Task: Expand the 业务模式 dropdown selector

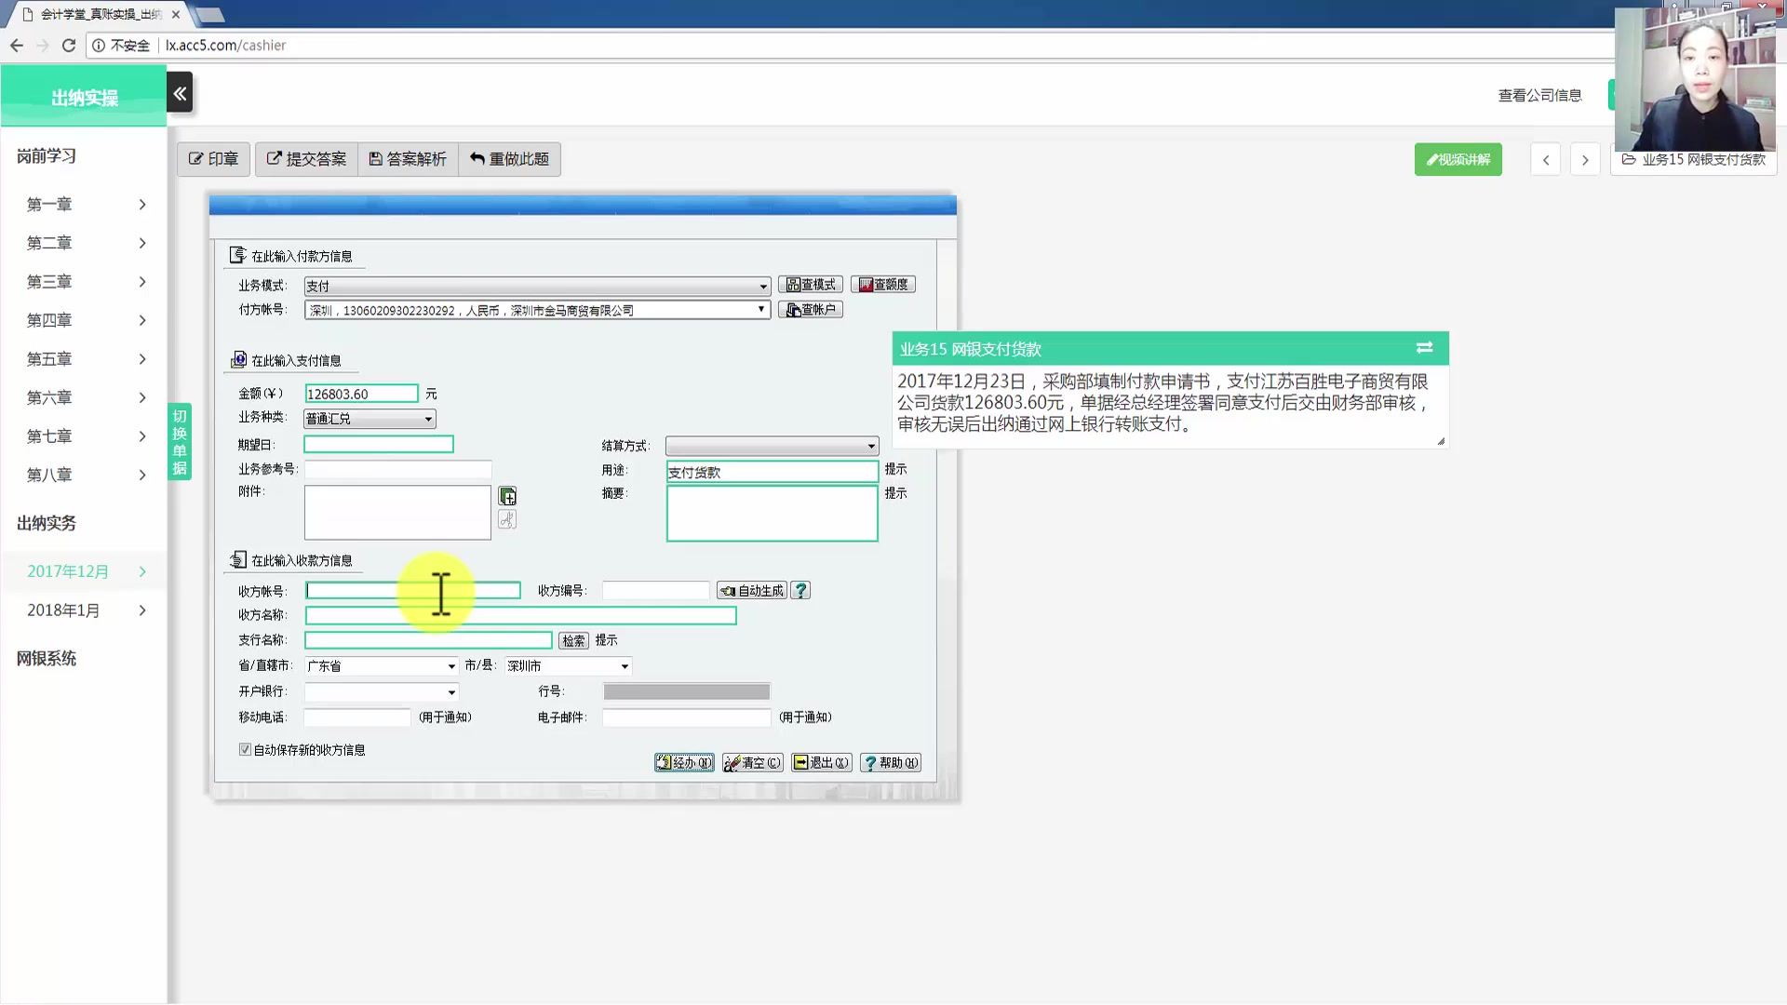Action: pos(763,285)
